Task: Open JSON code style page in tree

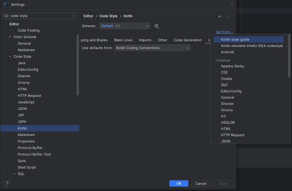Action: click(x=40, y=109)
